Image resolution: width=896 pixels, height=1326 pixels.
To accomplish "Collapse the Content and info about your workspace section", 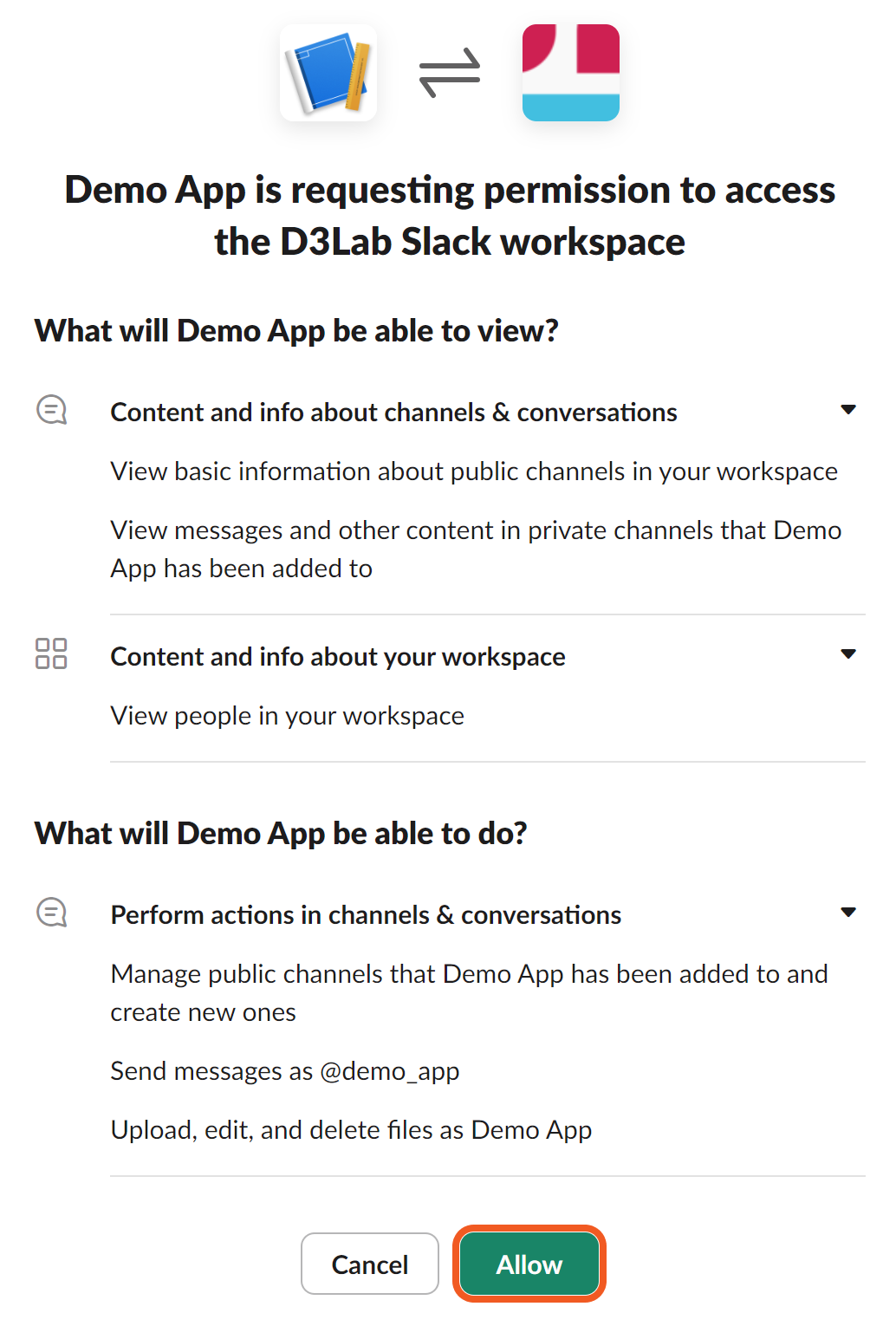I will (x=848, y=654).
